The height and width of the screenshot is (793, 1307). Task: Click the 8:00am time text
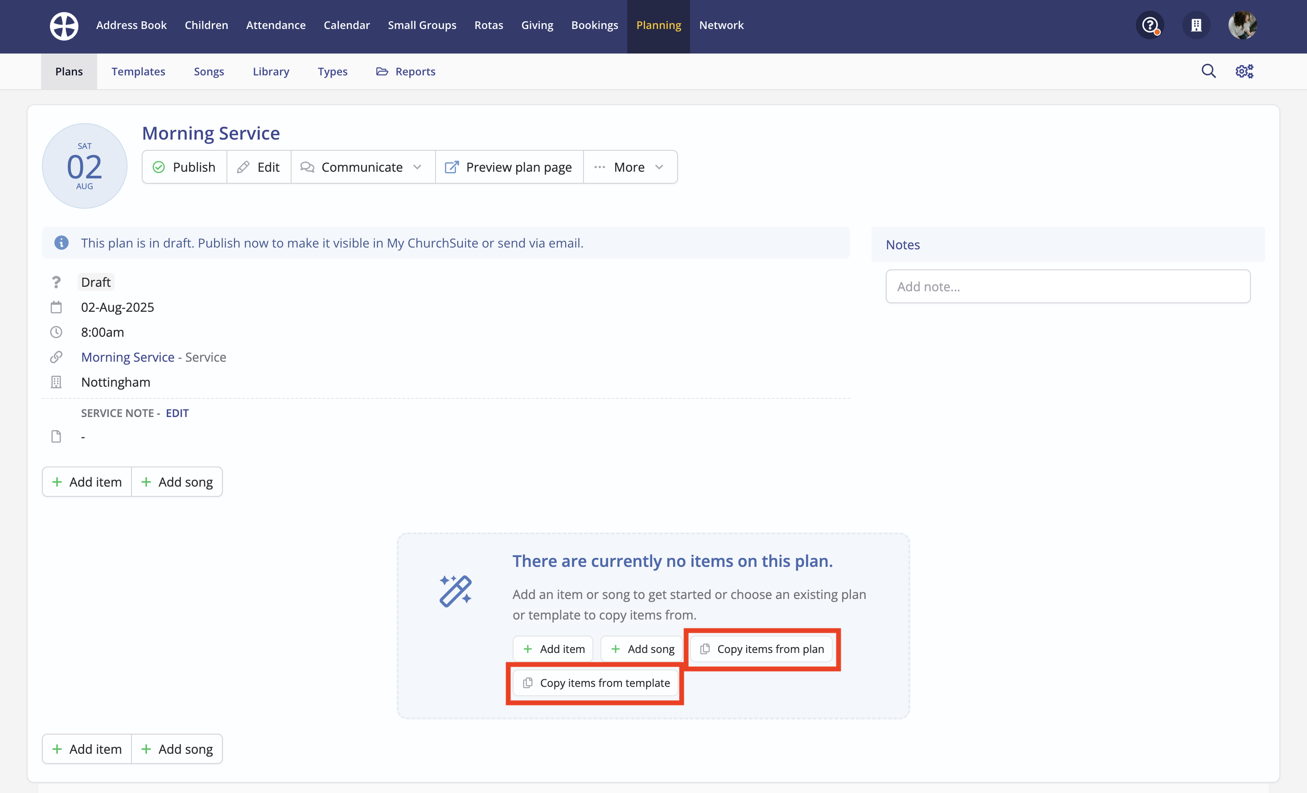click(103, 332)
